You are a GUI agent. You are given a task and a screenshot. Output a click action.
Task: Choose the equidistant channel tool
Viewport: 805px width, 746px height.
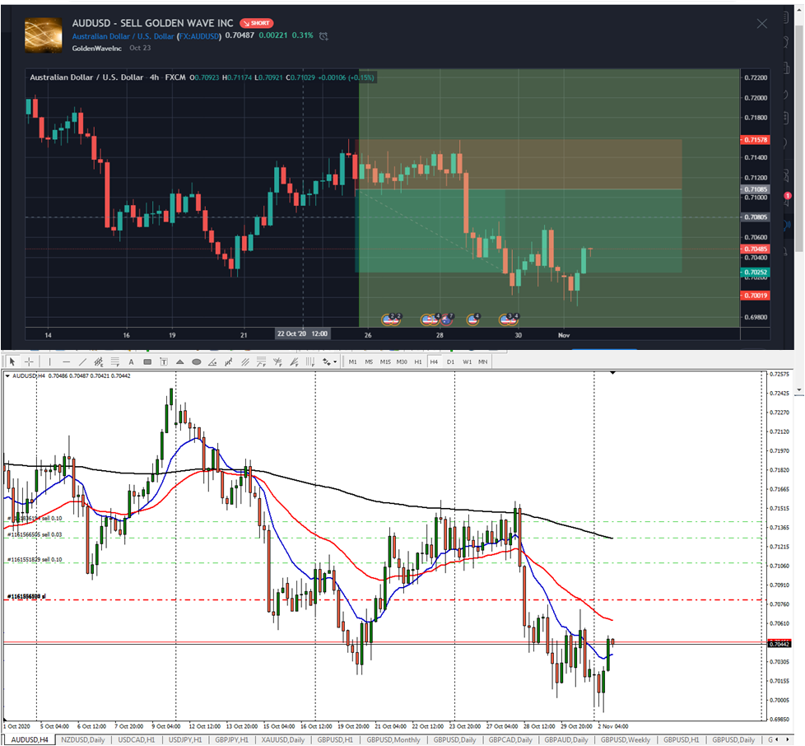point(99,361)
